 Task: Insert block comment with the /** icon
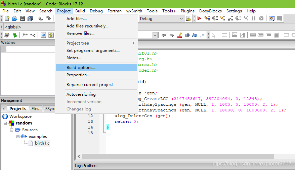point(25,35)
